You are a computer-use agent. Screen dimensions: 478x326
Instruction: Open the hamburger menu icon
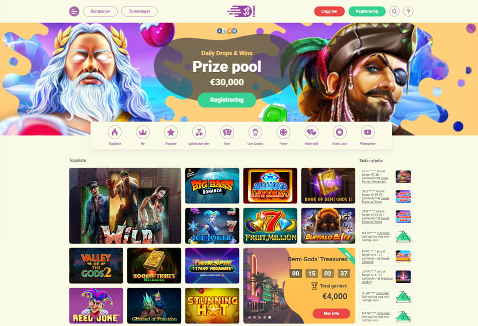click(74, 11)
